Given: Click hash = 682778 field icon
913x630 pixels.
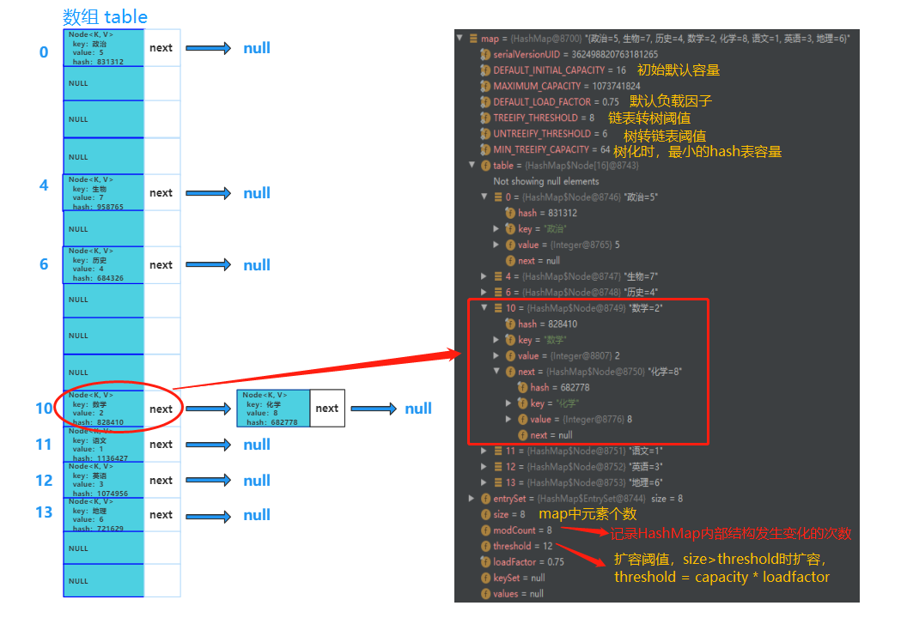Looking at the screenshot, I should coord(523,387).
